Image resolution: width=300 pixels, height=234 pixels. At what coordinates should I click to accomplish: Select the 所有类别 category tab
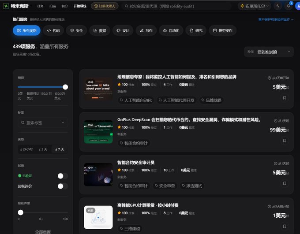click(x=26, y=30)
